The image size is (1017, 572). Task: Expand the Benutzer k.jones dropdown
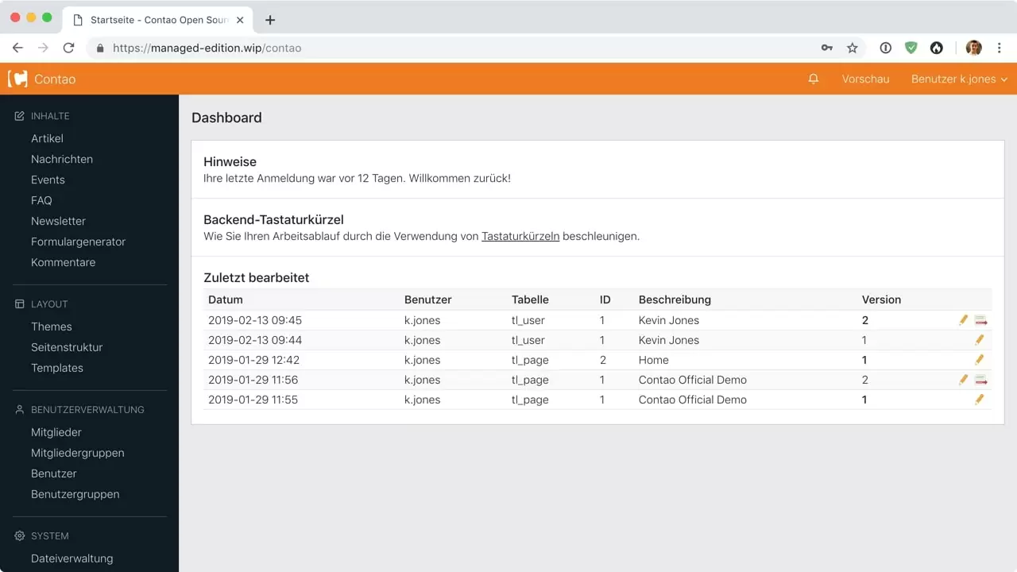click(x=958, y=79)
